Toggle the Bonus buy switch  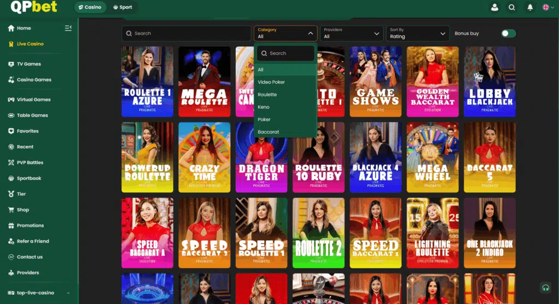click(508, 34)
